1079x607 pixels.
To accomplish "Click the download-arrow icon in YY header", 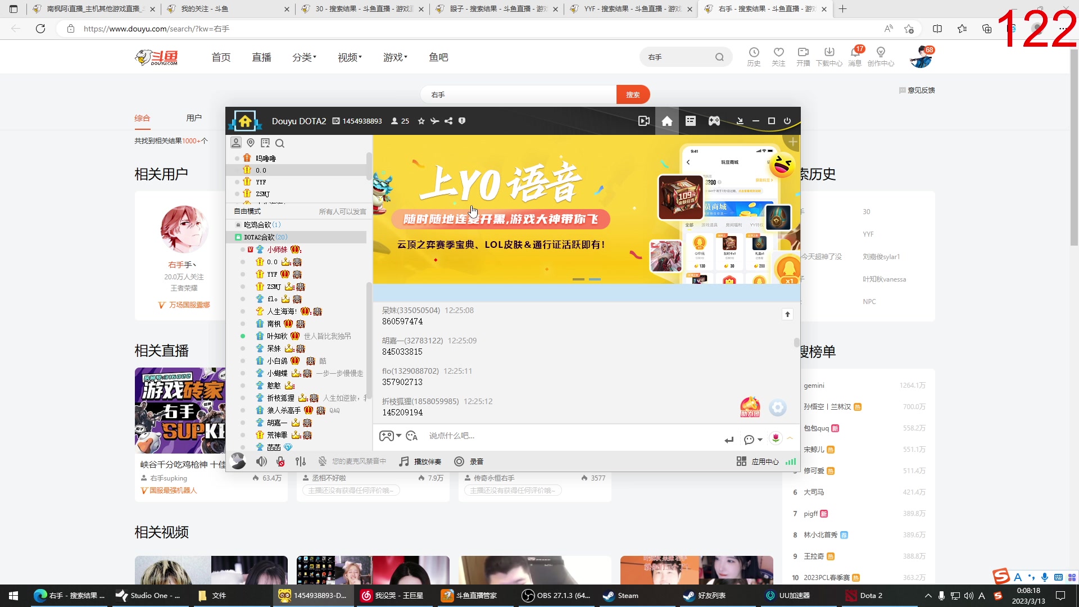I will click(x=740, y=121).
